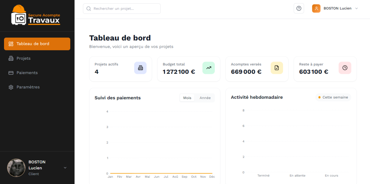
Task: Open the Projets menu item
Action: click(x=23, y=58)
